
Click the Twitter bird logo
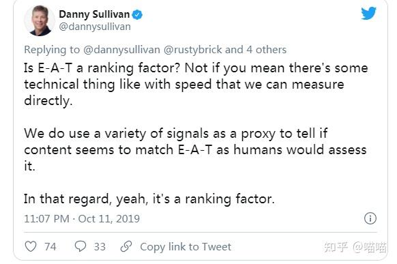tap(368, 13)
